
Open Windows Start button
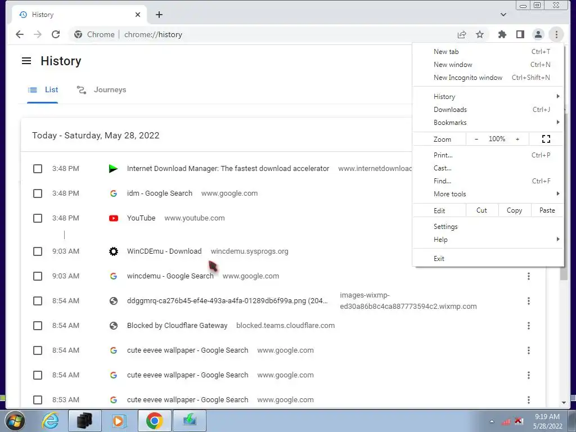14,421
